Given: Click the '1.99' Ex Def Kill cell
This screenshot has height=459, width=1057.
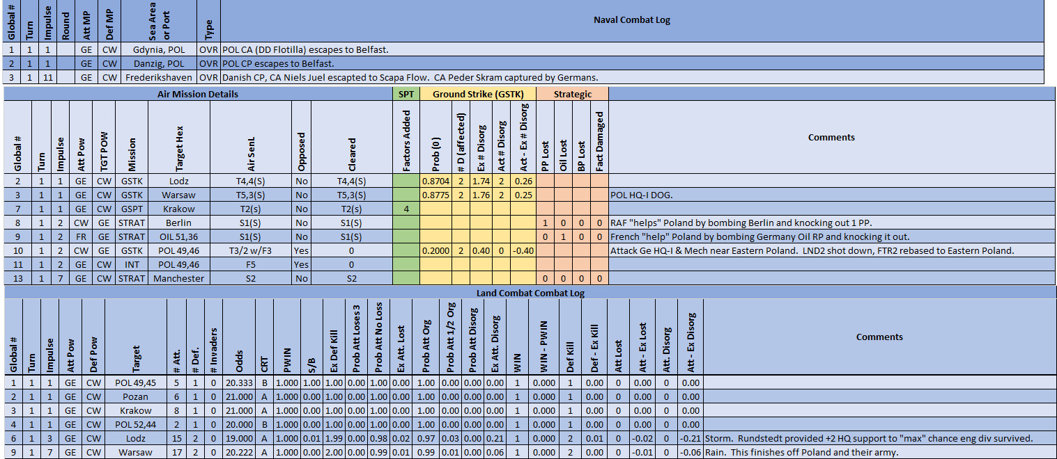Looking at the screenshot, I should tap(335, 438).
